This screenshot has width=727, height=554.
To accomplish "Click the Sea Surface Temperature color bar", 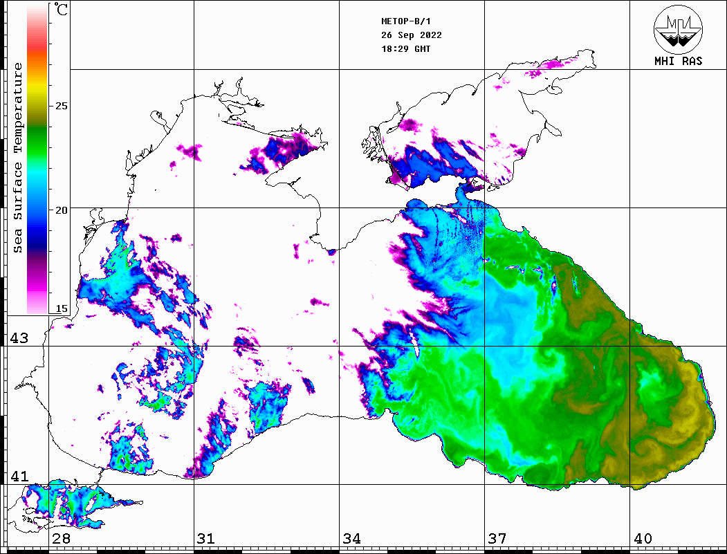I will point(37,160).
